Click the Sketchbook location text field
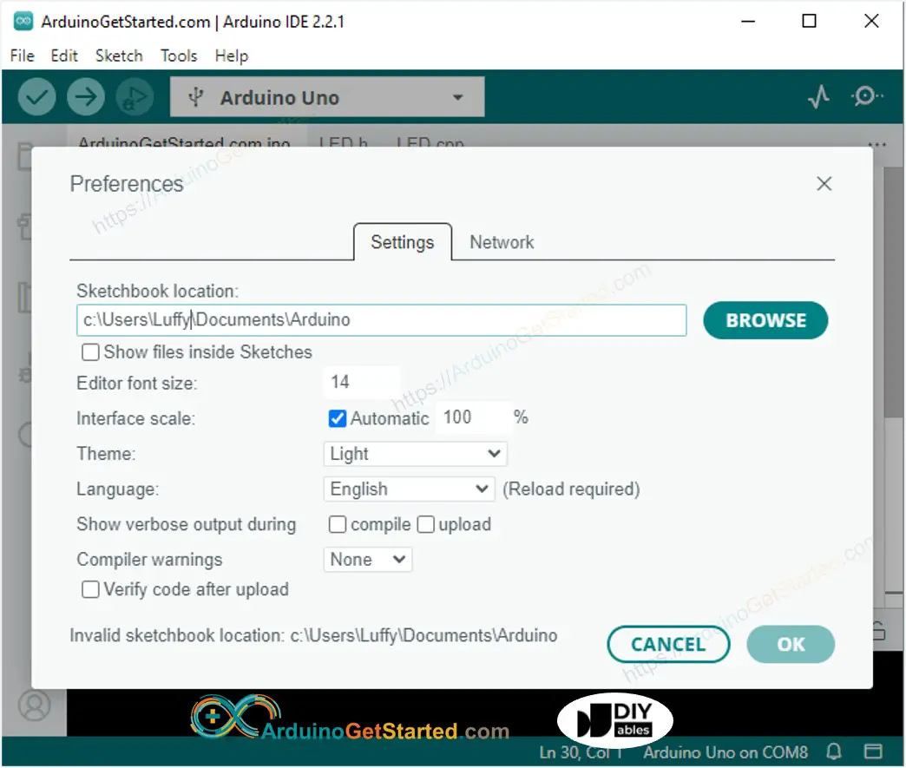Image resolution: width=906 pixels, height=768 pixels. coord(380,320)
